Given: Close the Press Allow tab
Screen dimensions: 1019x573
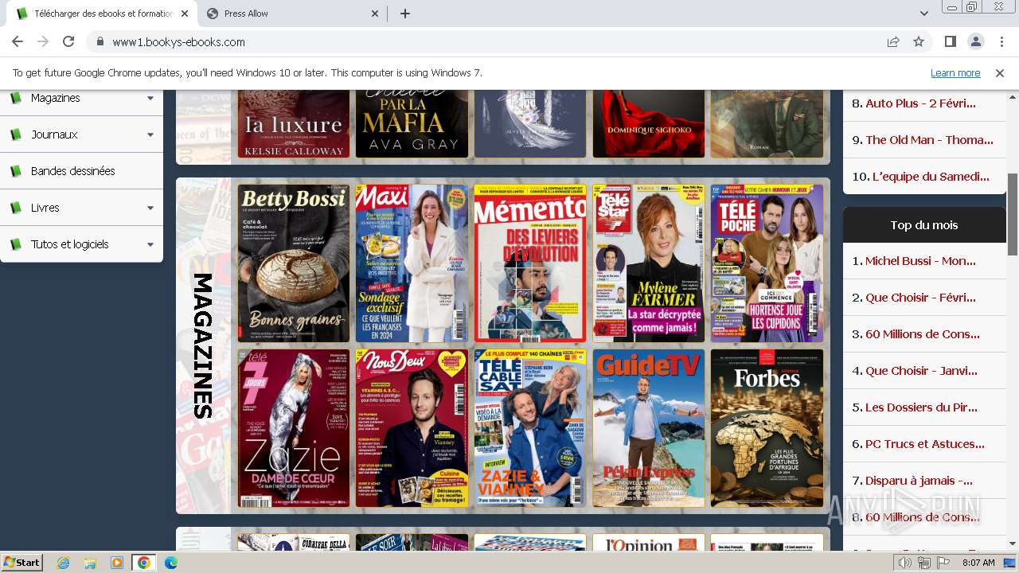Looking at the screenshot, I should (x=376, y=14).
